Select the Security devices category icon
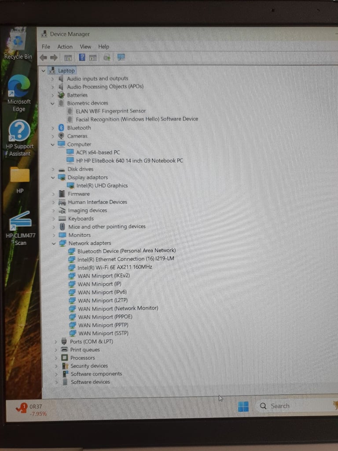 65,366
